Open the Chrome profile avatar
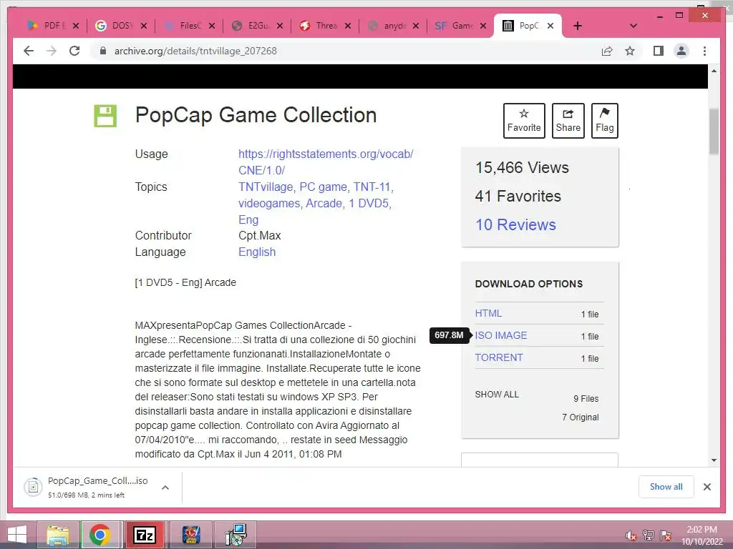Viewport: 733px width, 549px height. coord(681,51)
